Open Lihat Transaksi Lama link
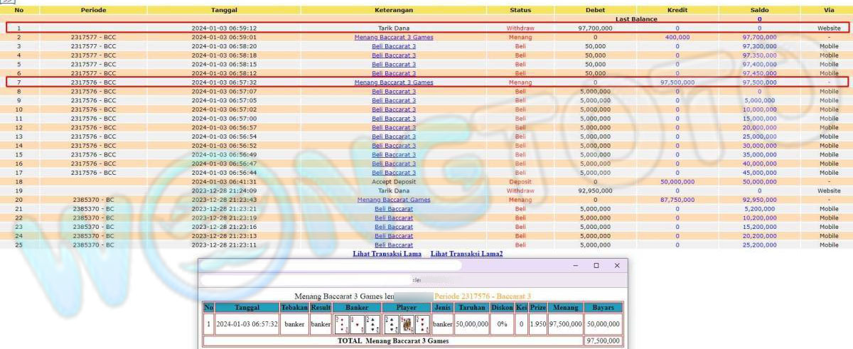The width and height of the screenshot is (853, 349). 387,254
